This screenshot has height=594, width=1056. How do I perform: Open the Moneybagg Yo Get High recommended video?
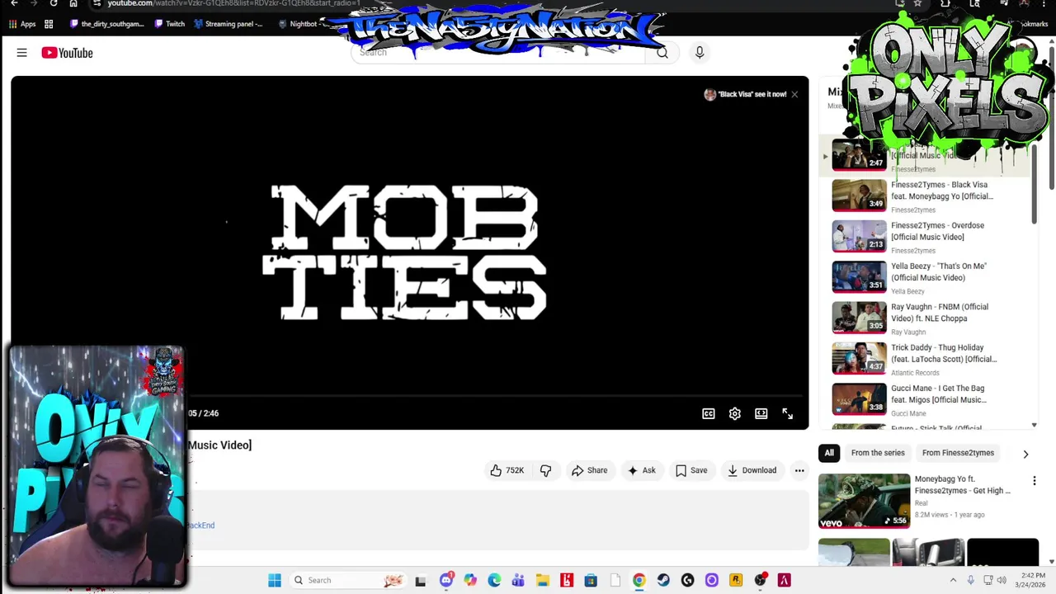[962, 484]
